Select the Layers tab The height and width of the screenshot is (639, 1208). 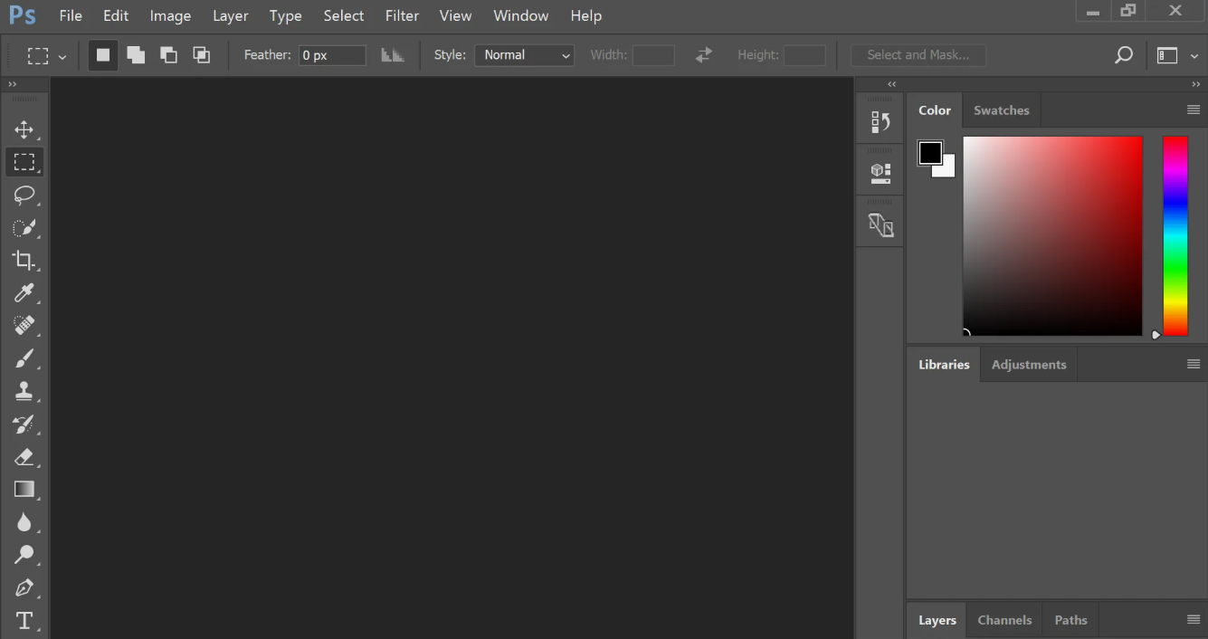(x=937, y=620)
